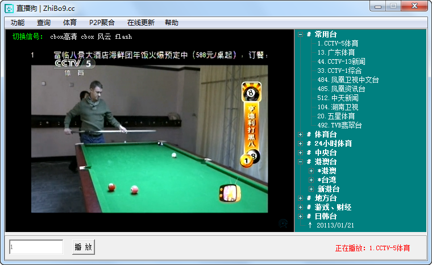The width and height of the screenshot is (432, 265).
Task: Open the 查询 menu
Action: (44, 23)
